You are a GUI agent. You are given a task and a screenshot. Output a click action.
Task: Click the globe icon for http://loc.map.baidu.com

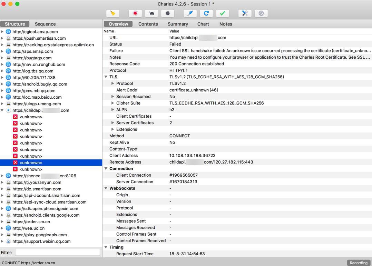click(x=8, y=97)
